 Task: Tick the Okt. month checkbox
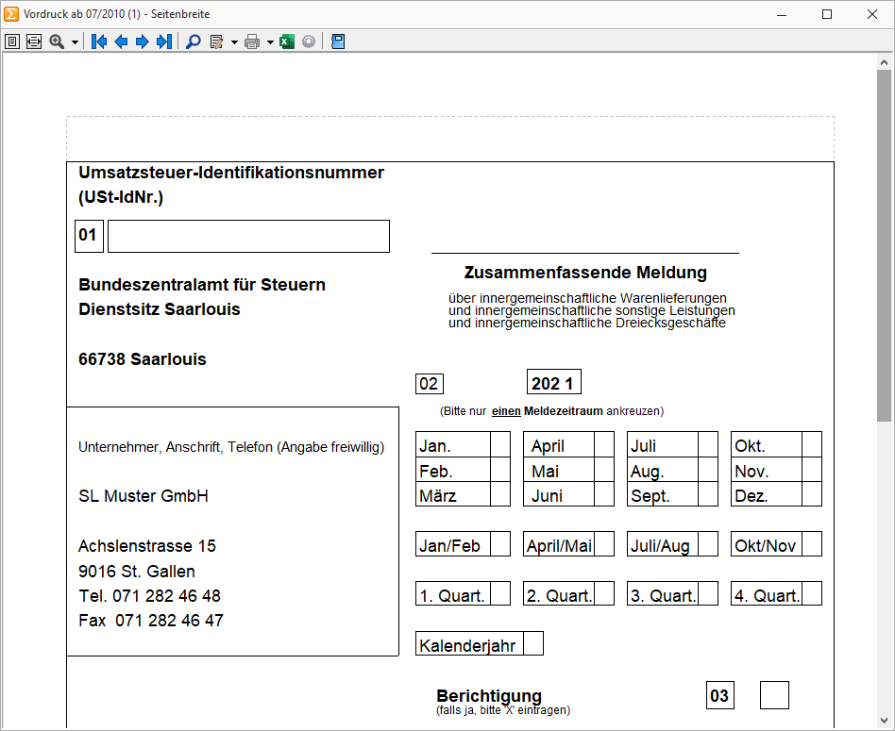pyautogui.click(x=812, y=445)
